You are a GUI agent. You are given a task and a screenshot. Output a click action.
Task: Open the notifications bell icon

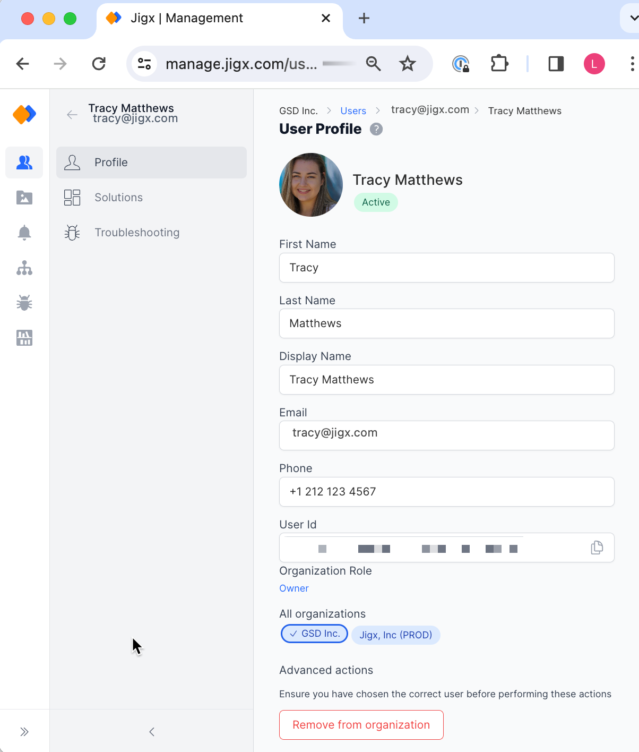coord(24,233)
